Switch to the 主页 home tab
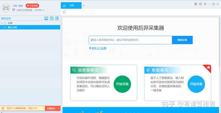221x113 pixels. [x=71, y=5]
